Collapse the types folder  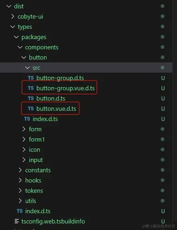13,27
